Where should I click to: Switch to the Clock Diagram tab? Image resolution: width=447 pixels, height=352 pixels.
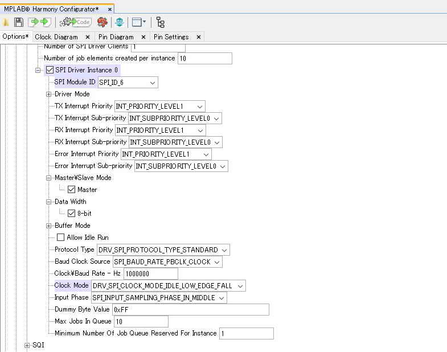coord(56,37)
